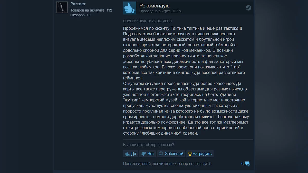Click the thumbs-down icon beside Нет

144,154
